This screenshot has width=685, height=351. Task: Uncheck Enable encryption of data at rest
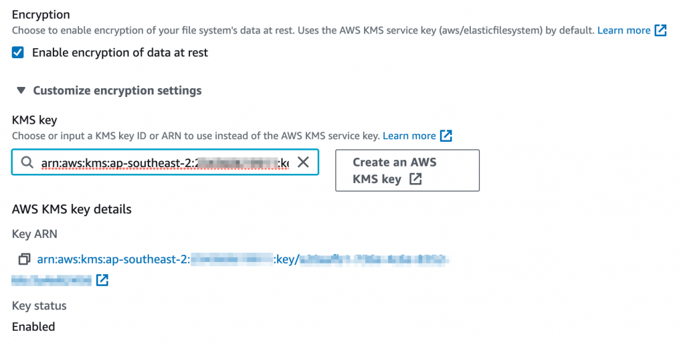click(18, 53)
